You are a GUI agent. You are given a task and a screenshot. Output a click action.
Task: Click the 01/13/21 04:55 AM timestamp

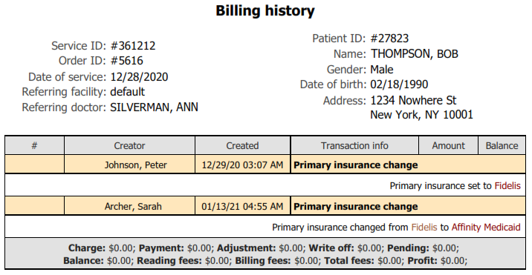point(242,206)
